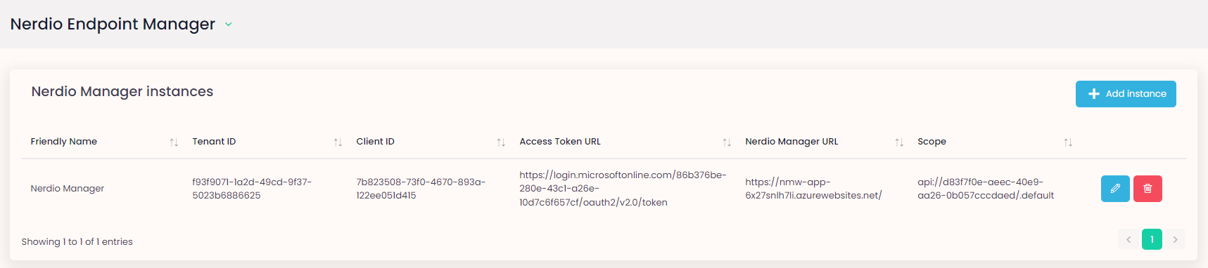Go to pagination page 1
The width and height of the screenshot is (1208, 268).
(x=1152, y=239)
